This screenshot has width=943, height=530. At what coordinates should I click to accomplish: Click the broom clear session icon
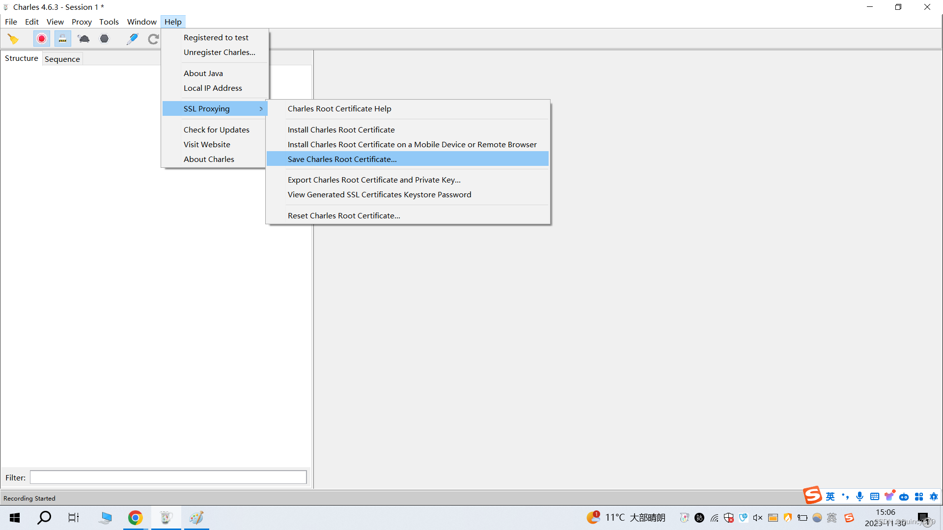pos(13,39)
